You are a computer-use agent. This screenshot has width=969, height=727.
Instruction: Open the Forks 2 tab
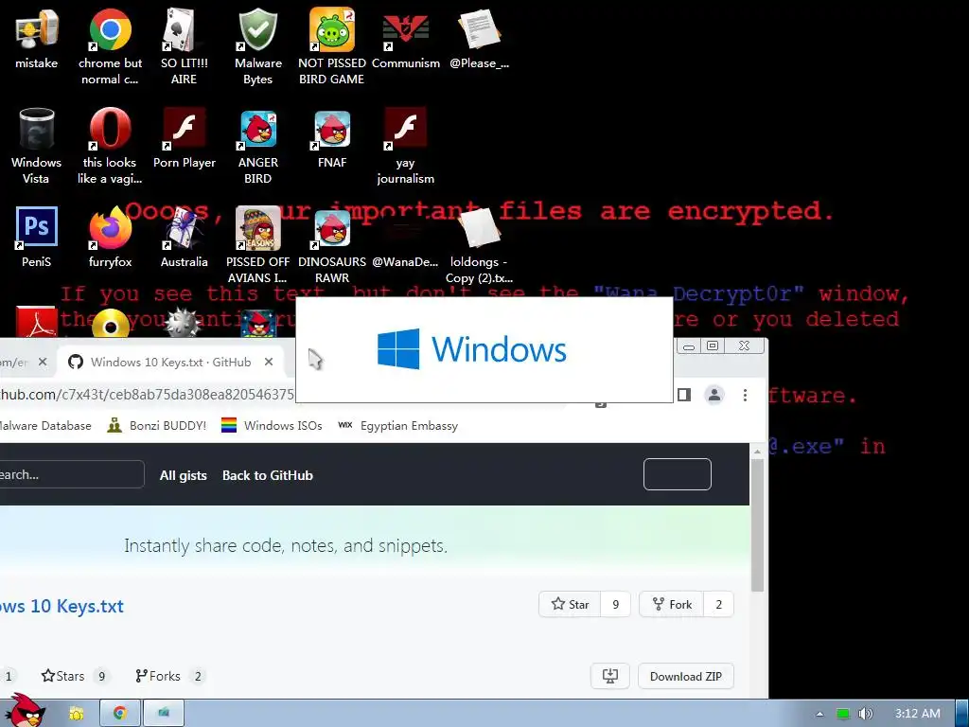pos(170,676)
